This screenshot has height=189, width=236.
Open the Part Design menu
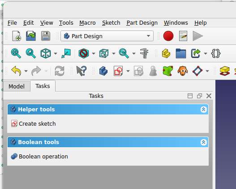142,23
